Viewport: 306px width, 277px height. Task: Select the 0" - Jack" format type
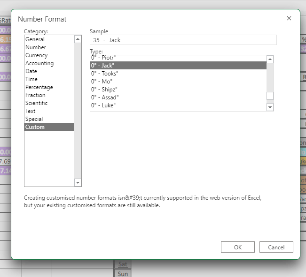(178, 66)
